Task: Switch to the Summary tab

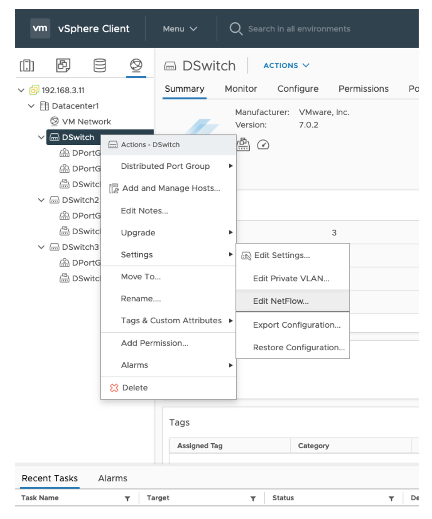Action: pyautogui.click(x=185, y=89)
